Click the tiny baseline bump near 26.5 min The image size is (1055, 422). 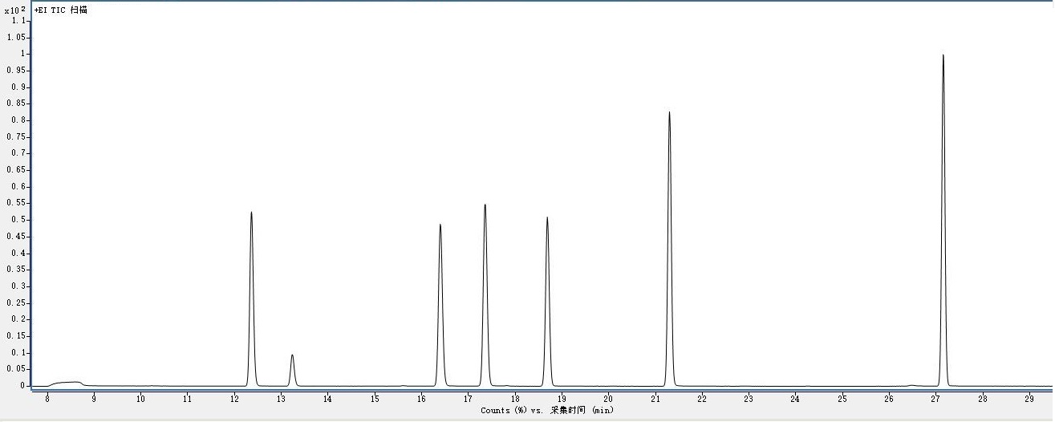tap(911, 385)
